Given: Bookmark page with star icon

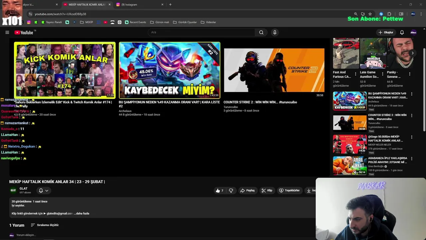Looking at the screenshot, I should (x=370, y=14).
